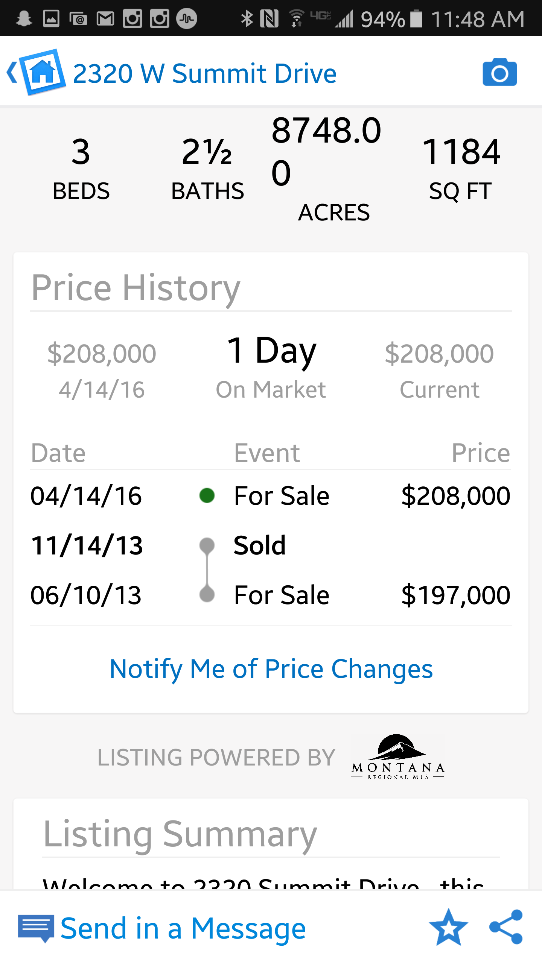Select the 04/14/16 For Sale row

point(270,495)
